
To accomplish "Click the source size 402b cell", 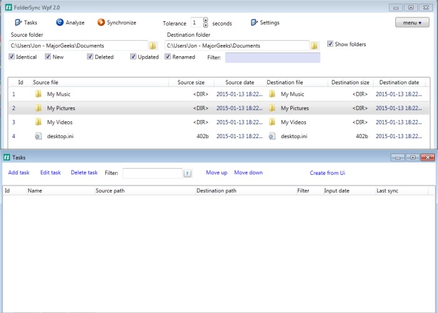I will click(x=203, y=136).
